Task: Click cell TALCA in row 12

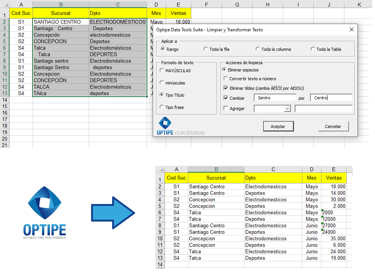Action: (61, 87)
